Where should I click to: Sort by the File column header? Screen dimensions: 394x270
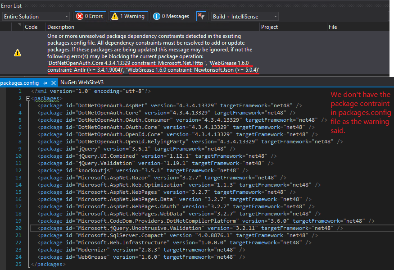pos(333,27)
